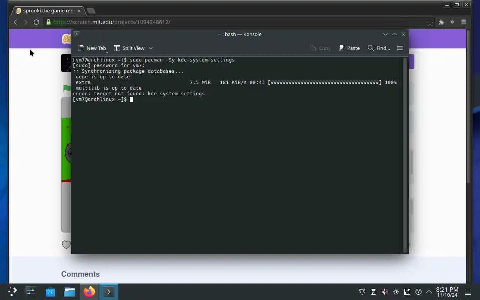480x300 pixels.
Task: Go back in the browser
Action: [x=15, y=22]
